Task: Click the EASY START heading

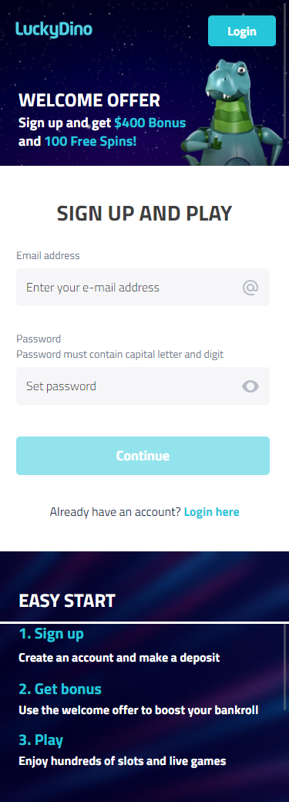Action: (x=67, y=601)
